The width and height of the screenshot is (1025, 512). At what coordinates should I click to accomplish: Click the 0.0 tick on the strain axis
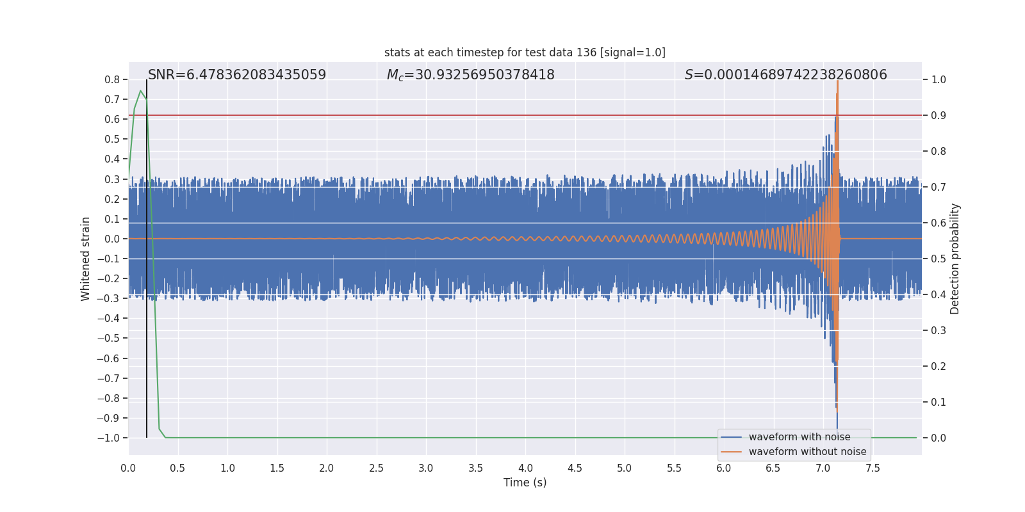pos(112,239)
